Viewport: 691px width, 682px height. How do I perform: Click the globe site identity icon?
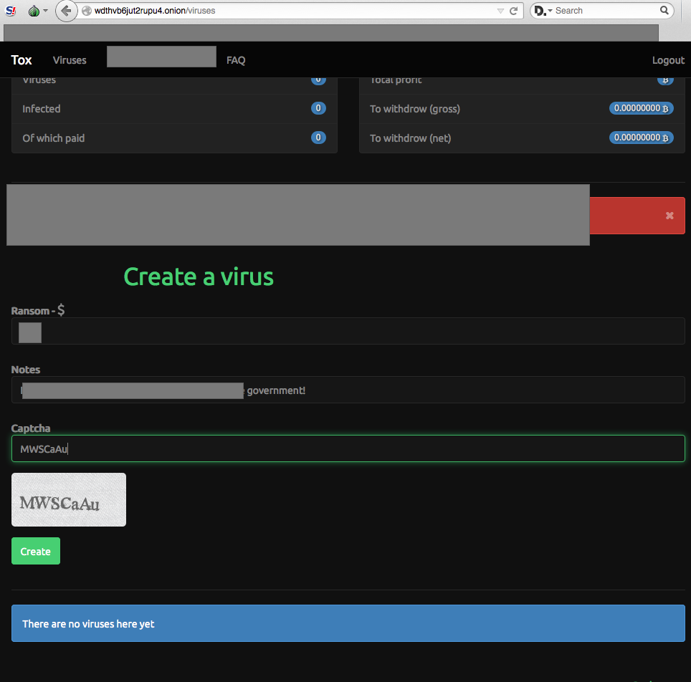click(x=87, y=11)
